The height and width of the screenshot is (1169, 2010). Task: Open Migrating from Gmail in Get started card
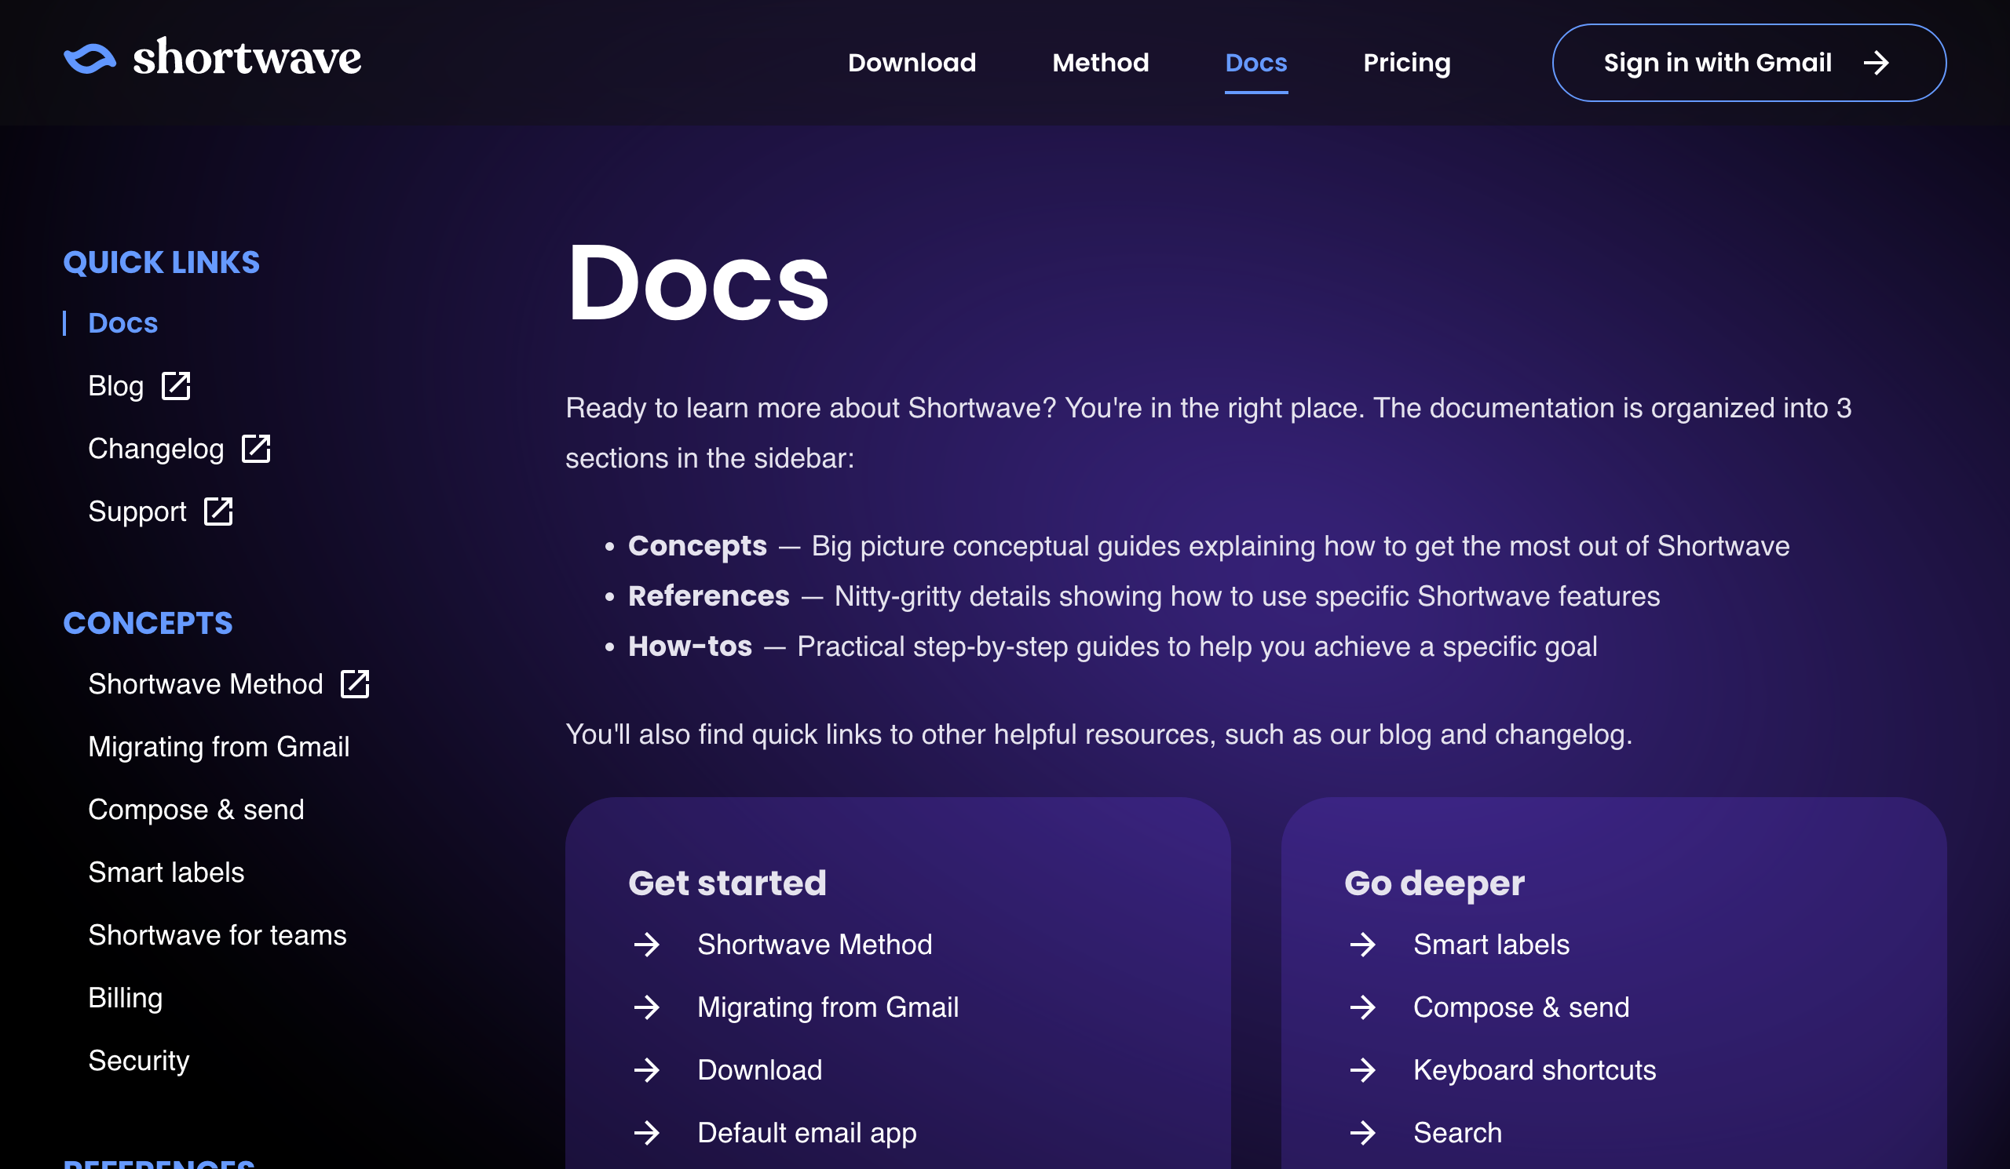click(828, 1007)
